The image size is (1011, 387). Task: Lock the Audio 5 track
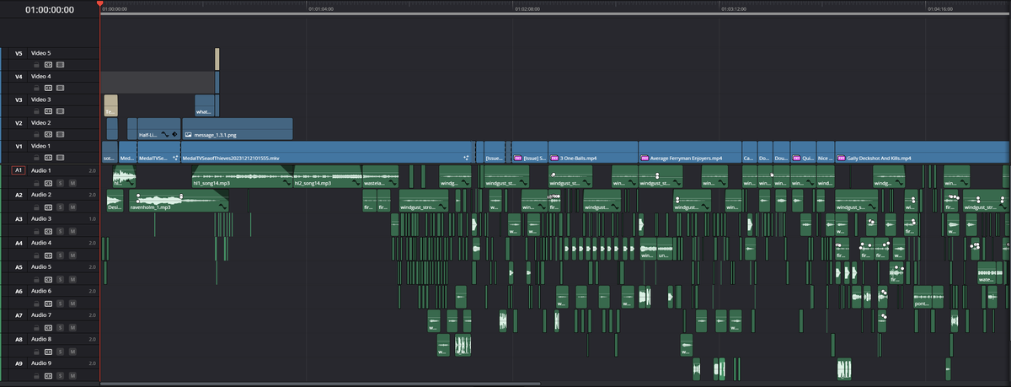37,279
